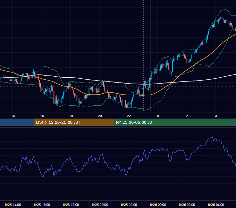Click the 6/26 02:00 date label

coord(187,205)
